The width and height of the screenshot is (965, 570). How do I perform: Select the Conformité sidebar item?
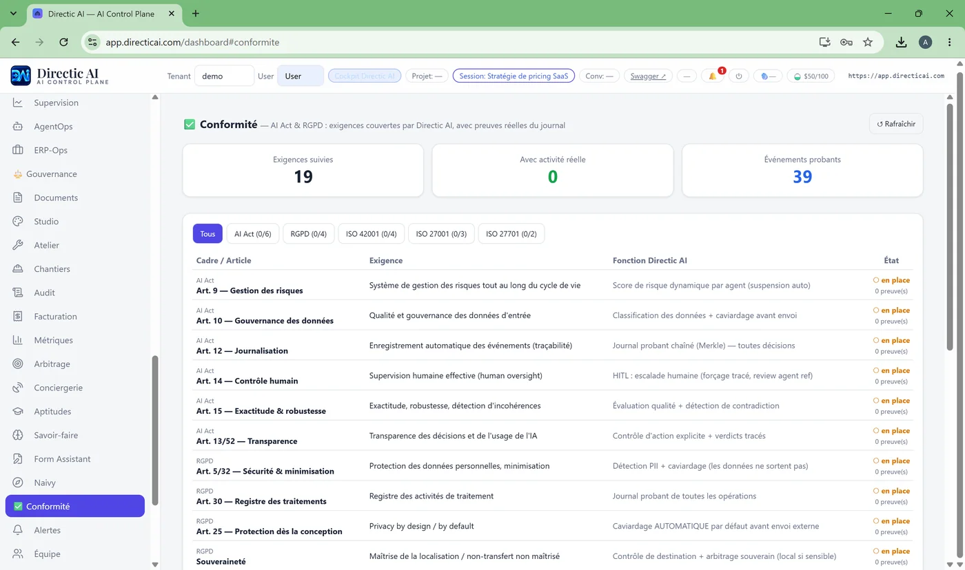75,507
